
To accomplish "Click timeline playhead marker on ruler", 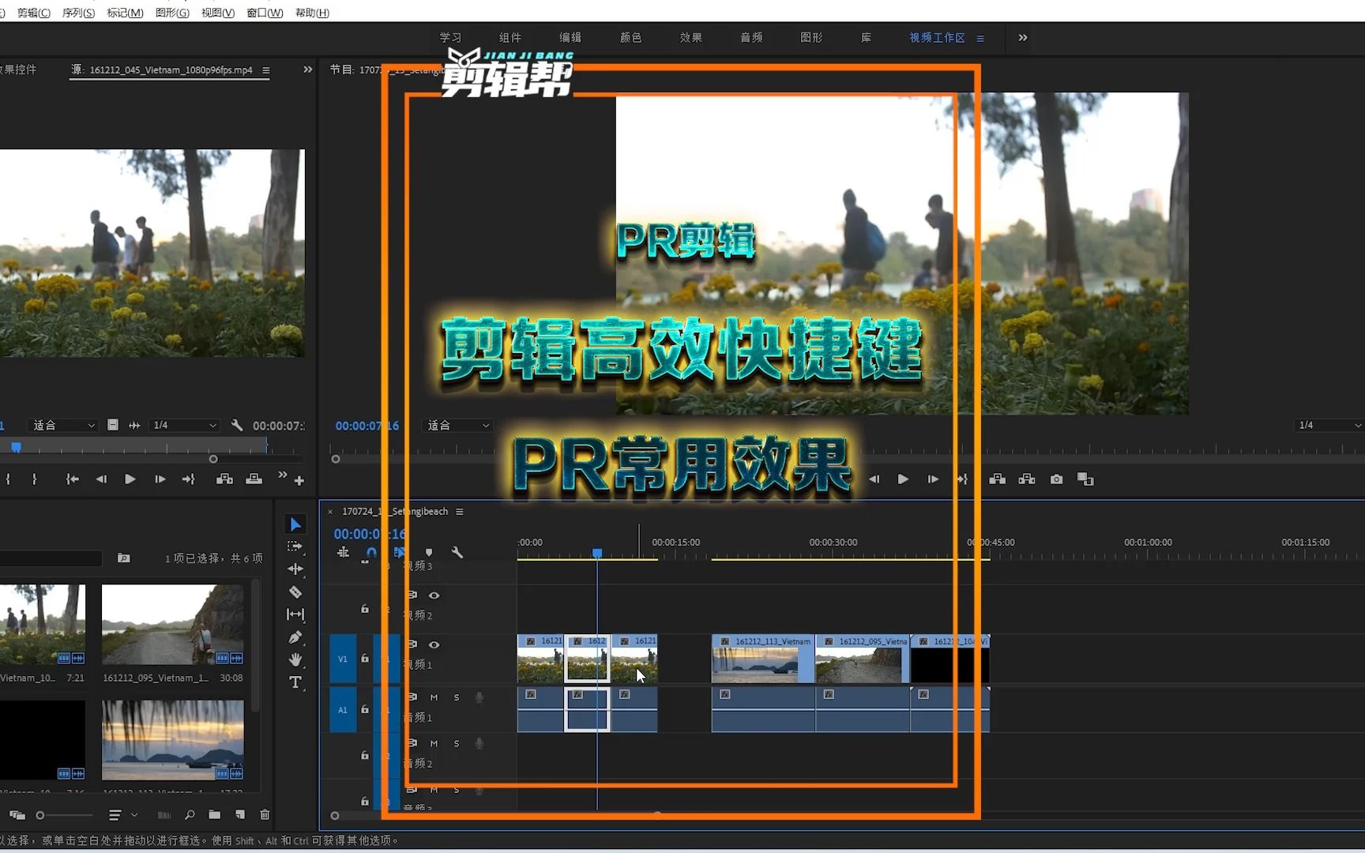I will [x=597, y=553].
